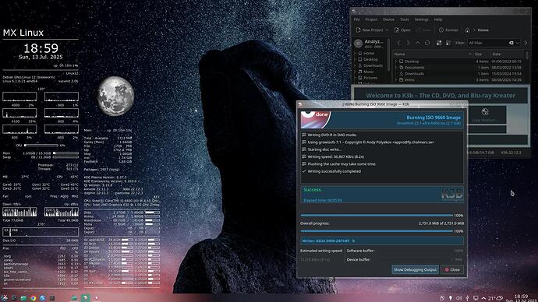Expand Desktop row in file list
The image size is (538, 302).
396,61
